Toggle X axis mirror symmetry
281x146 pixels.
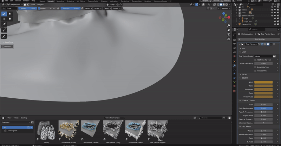(211, 8)
